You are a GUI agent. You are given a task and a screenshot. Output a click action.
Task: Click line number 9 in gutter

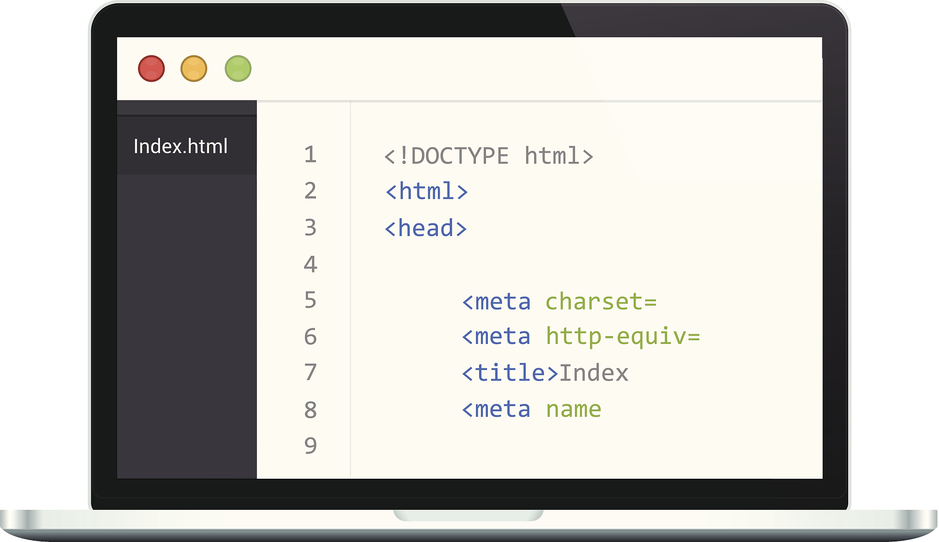[310, 446]
